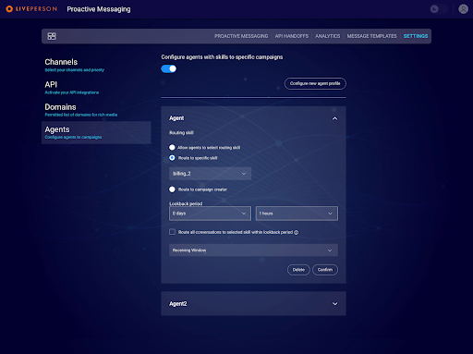Select Route to specific skill radio
Screen dimensions: 473x354
172,158
